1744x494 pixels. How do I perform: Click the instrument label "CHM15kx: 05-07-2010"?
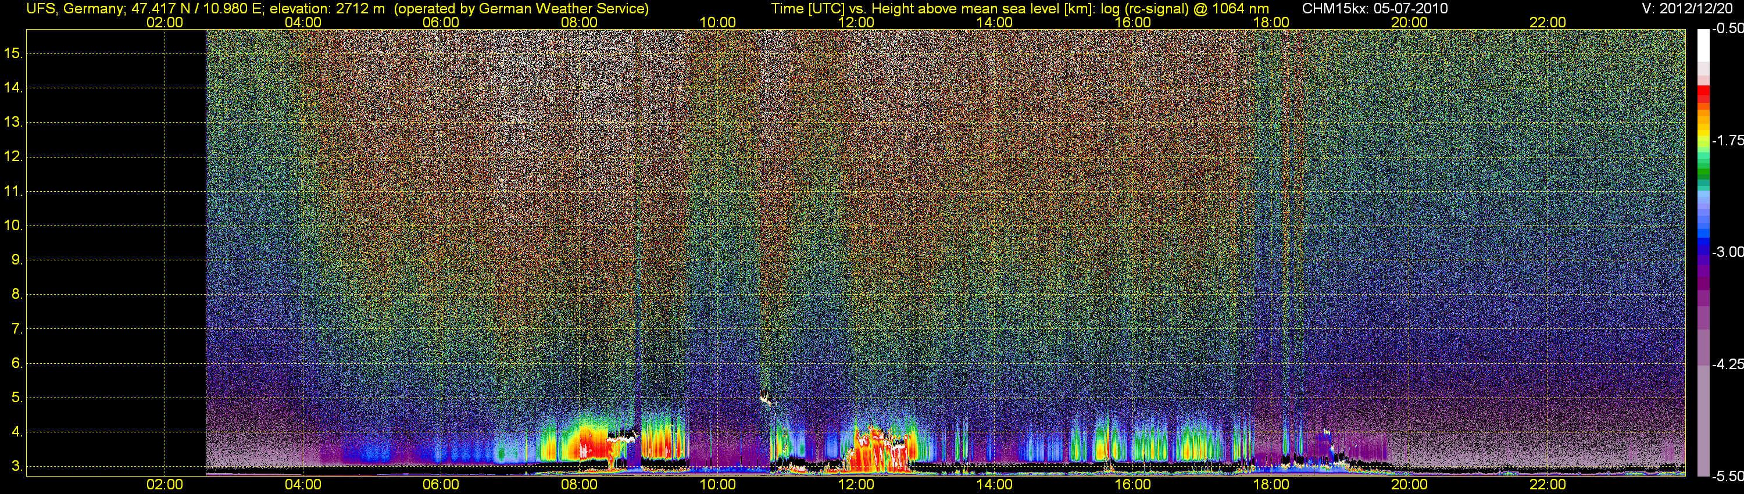(1375, 9)
